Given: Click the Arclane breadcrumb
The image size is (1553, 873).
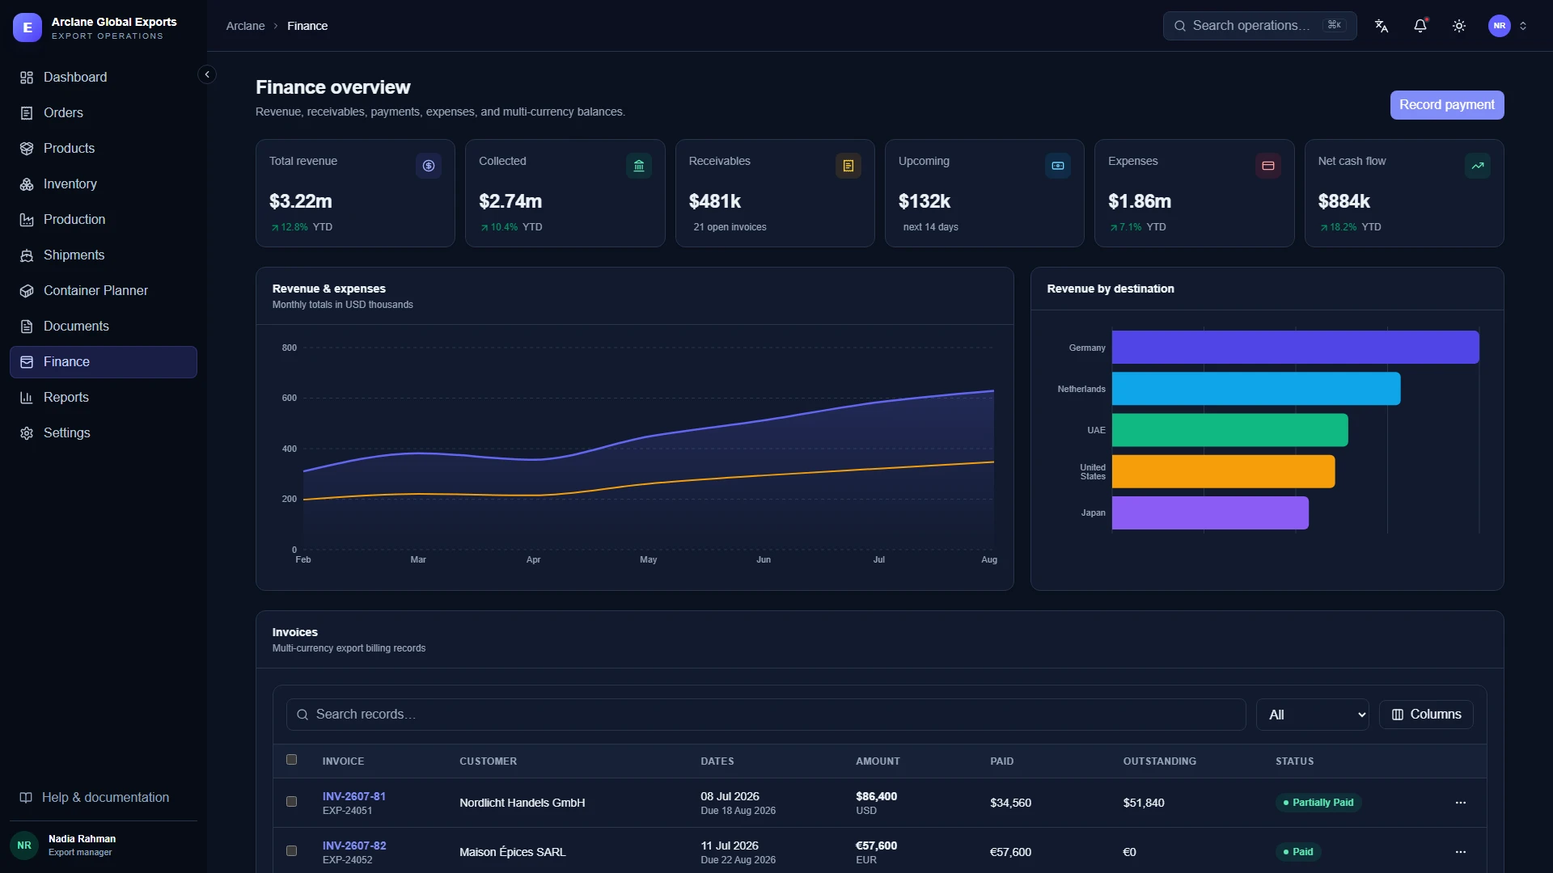Looking at the screenshot, I should pos(245,26).
